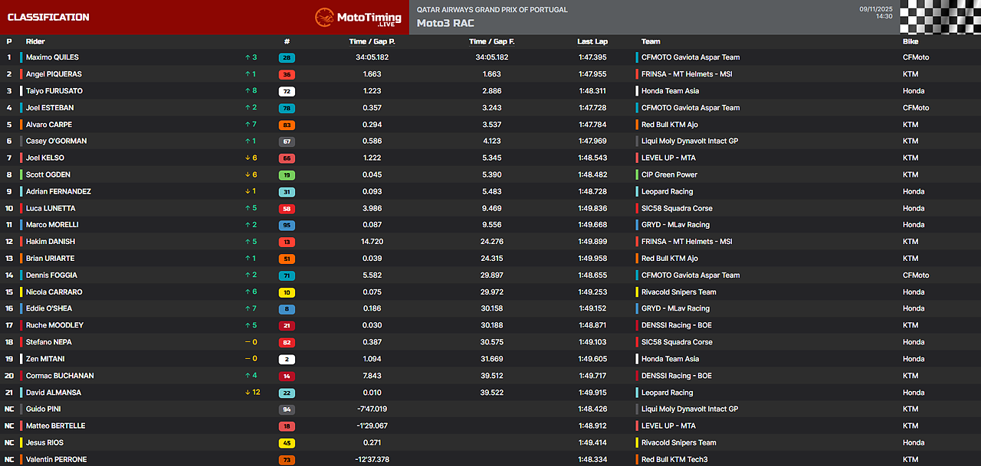Select the yellow number 10 badge for Nicola Carraro
981x466 pixels.
tap(287, 292)
